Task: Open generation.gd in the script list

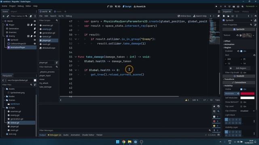Action: (49, 33)
